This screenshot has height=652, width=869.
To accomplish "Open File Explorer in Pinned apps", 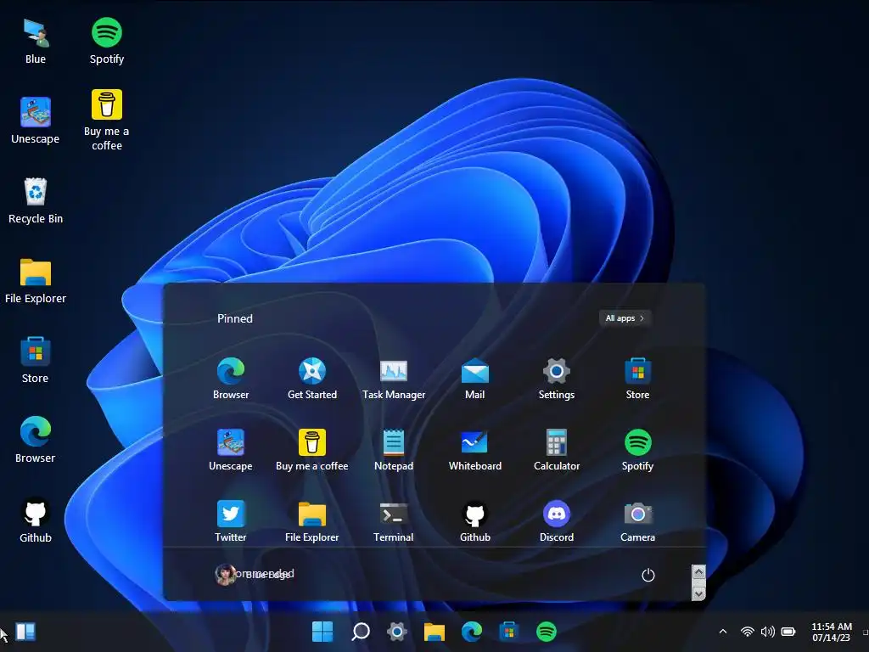I will click(312, 522).
